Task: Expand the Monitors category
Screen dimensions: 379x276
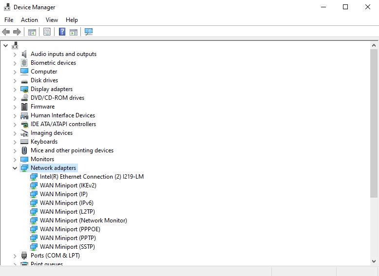Action: [15, 160]
